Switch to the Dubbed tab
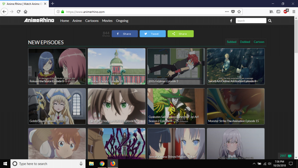 click(245, 42)
